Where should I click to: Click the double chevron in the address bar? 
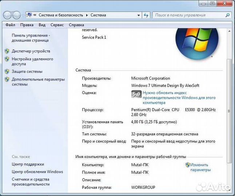pos(35,15)
